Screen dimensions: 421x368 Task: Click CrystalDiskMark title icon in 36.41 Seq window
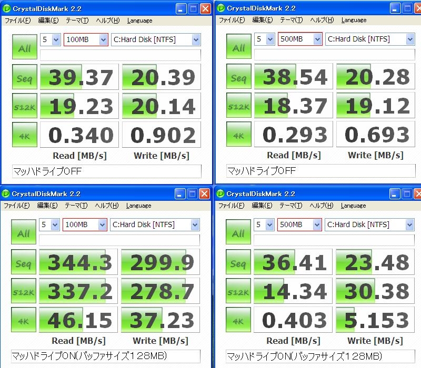click(220, 193)
